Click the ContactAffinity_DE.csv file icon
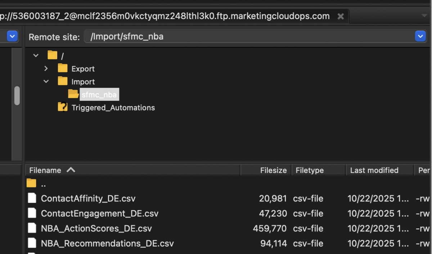The image size is (432, 254). [32, 198]
